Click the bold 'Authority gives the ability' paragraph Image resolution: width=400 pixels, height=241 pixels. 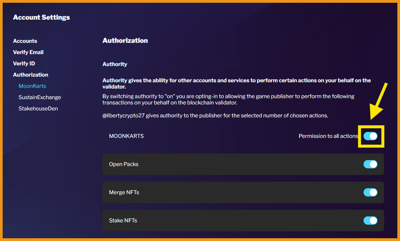click(237, 83)
